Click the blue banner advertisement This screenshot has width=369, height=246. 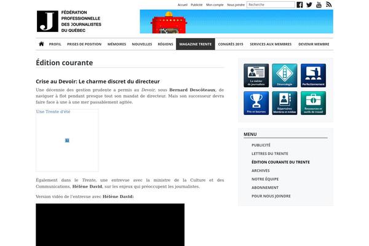click(237, 22)
